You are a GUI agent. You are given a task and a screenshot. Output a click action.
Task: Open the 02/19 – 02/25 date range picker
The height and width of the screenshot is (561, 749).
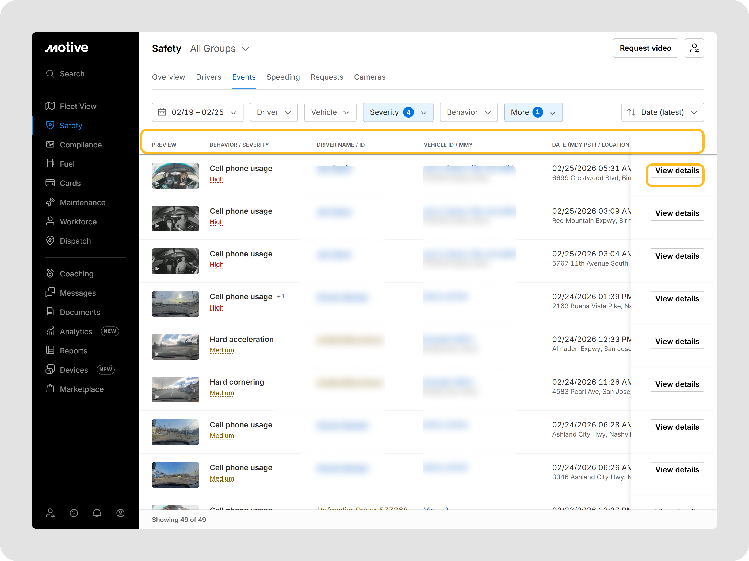click(x=197, y=112)
